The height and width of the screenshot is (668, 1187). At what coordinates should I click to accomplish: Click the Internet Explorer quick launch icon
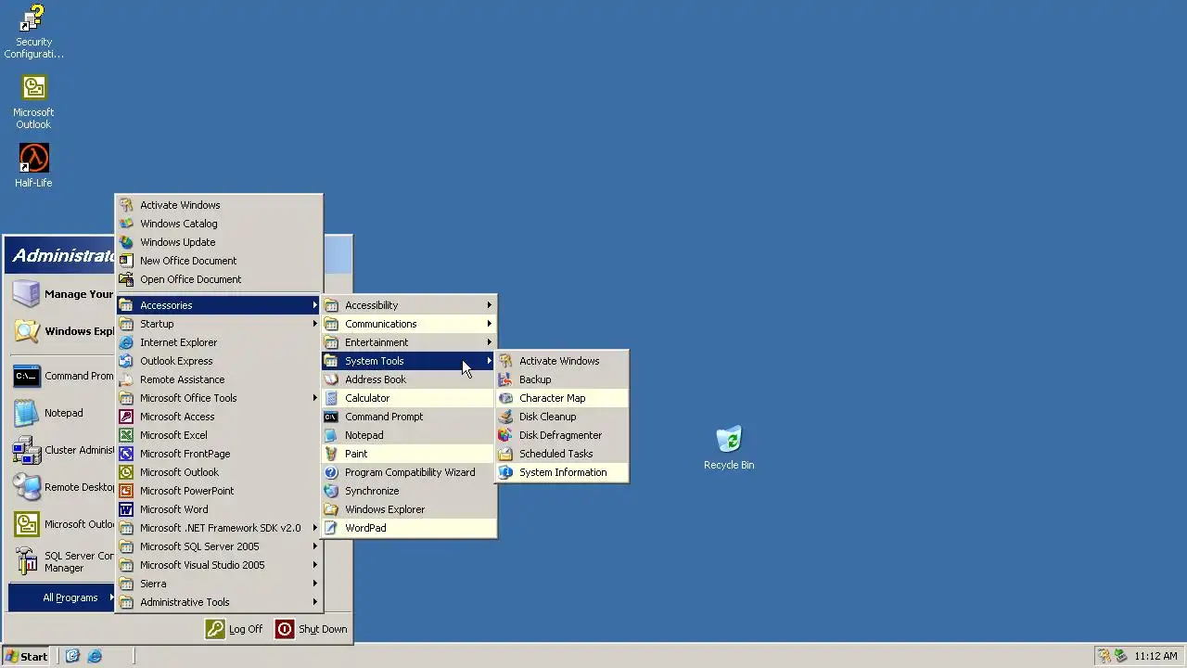point(95,656)
